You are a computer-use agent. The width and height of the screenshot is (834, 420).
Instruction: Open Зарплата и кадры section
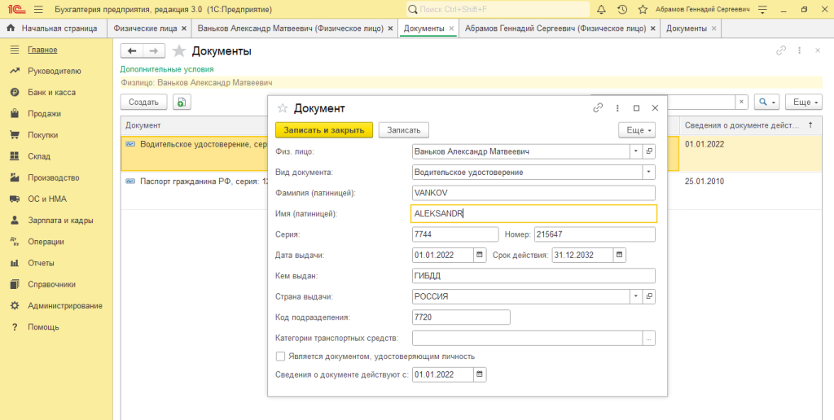click(x=60, y=220)
